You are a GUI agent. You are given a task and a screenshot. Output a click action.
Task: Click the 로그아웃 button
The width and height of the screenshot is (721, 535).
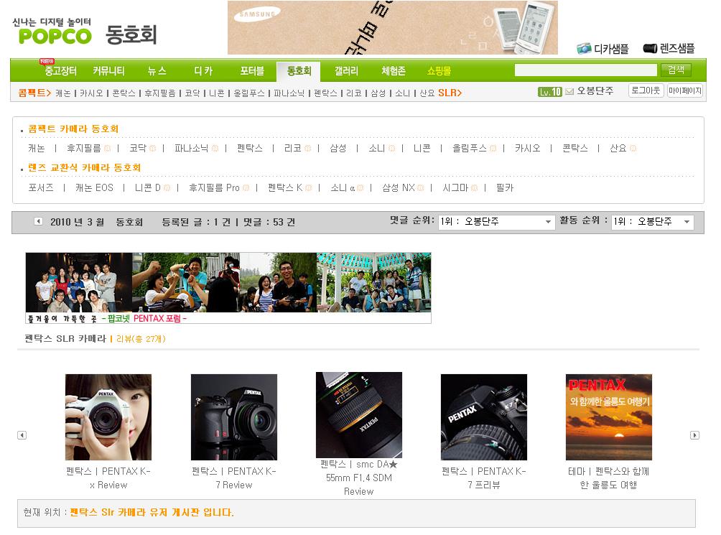coord(646,90)
